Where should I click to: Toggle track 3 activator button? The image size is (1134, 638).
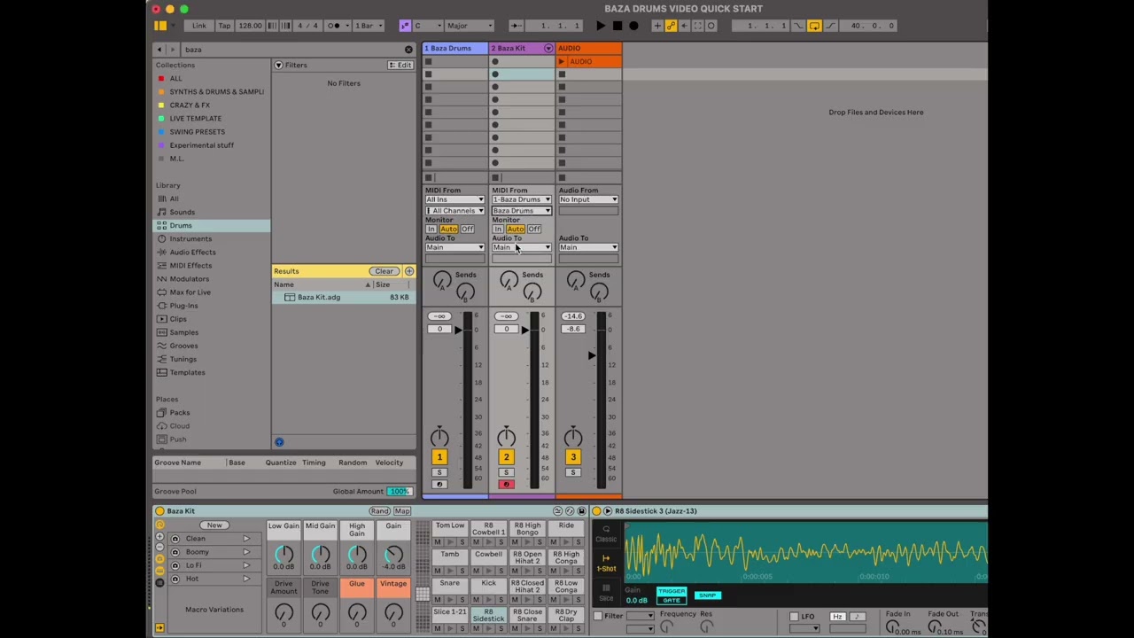572,457
